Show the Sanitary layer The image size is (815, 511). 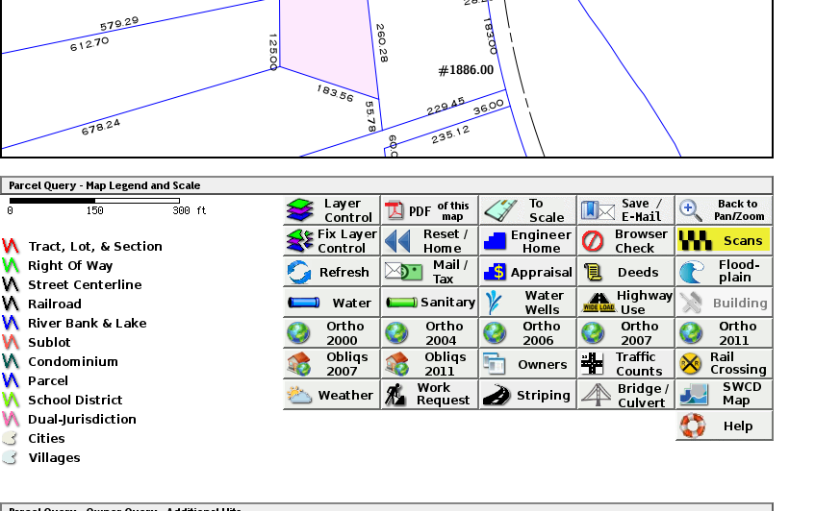click(429, 303)
